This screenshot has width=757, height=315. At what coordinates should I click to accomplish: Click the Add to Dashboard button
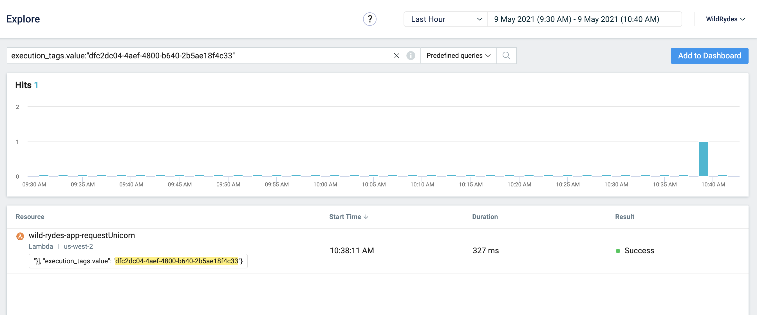pyautogui.click(x=709, y=56)
